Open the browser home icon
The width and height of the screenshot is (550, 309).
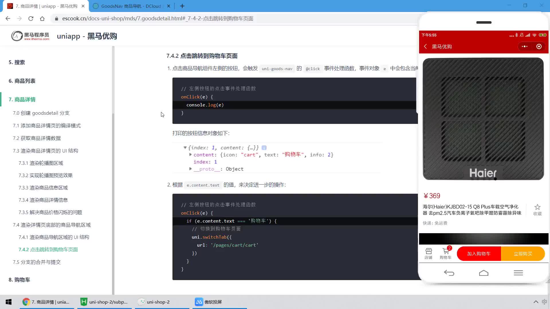(x=42, y=19)
